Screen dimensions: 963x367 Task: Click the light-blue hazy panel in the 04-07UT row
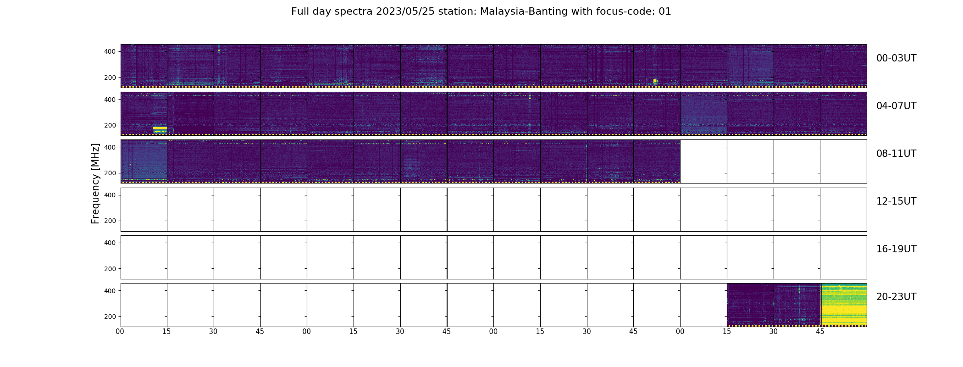[703, 113]
